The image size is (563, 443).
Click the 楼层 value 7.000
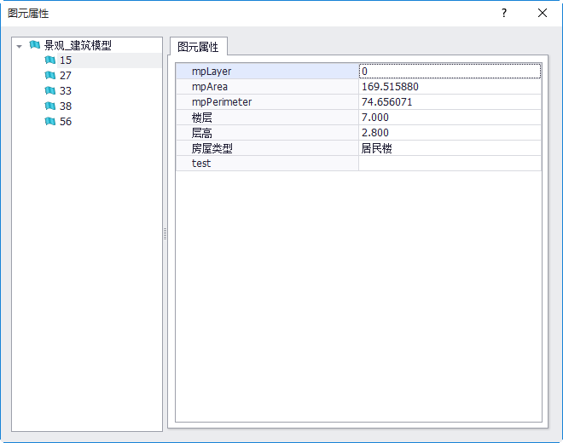[x=450, y=118]
